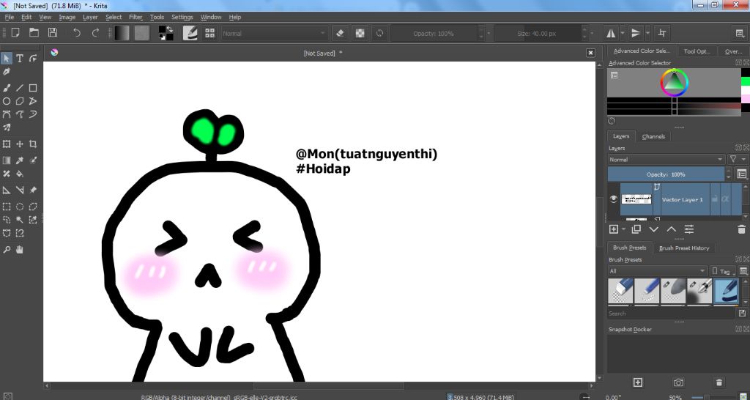The image size is (750, 400).
Task: Toggle preserve alpha
Action: coord(360,33)
